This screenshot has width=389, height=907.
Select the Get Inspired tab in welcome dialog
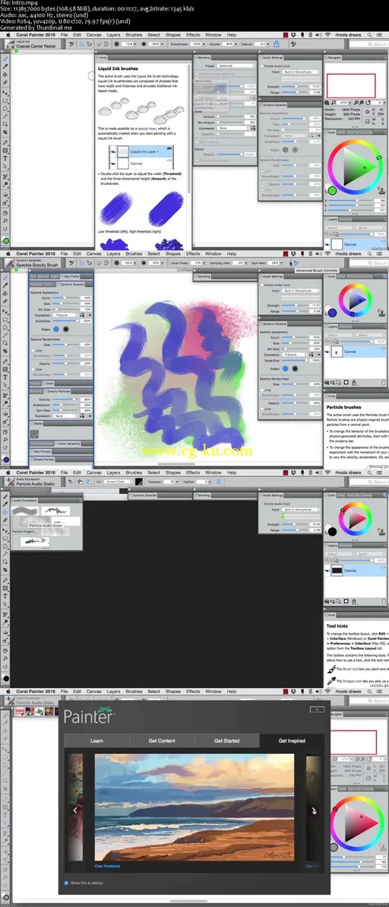[x=292, y=740]
